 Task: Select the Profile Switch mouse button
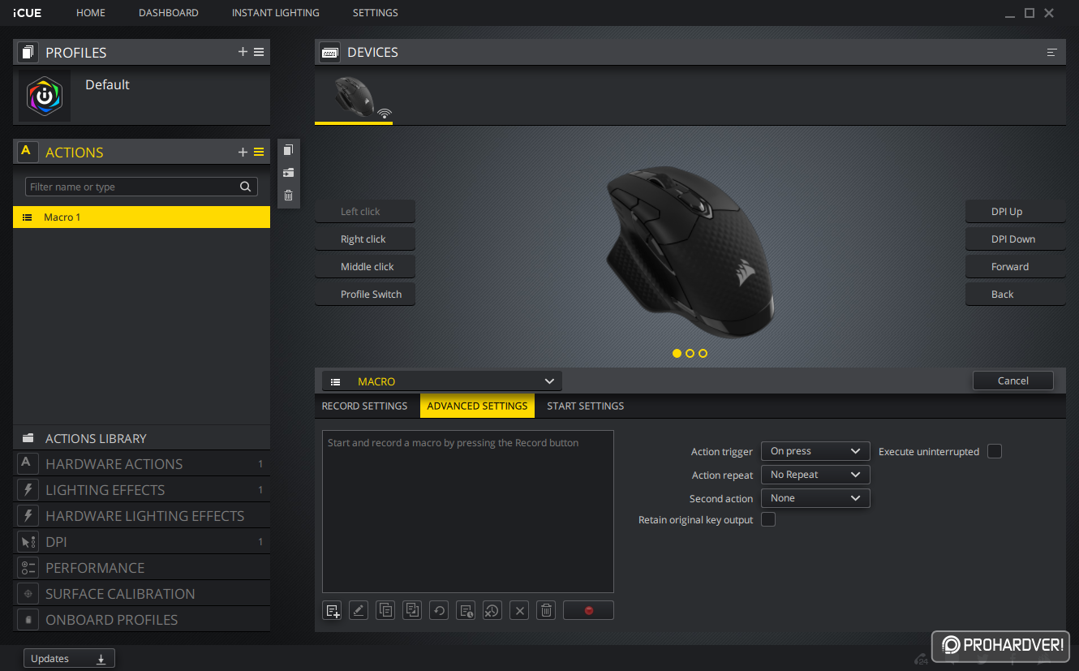pyautogui.click(x=365, y=295)
